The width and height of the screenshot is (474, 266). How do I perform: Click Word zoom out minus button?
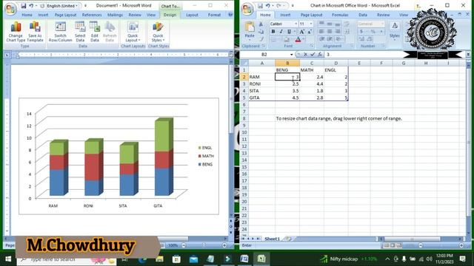[x=183, y=245]
